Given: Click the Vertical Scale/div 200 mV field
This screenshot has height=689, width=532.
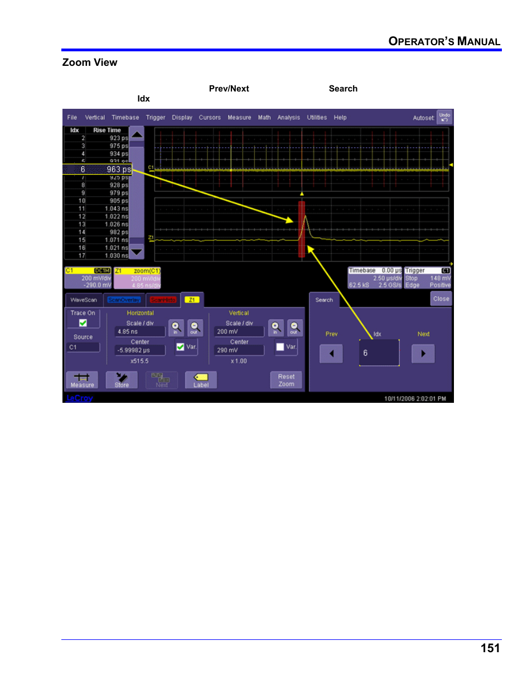Looking at the screenshot, I should coord(239,331).
